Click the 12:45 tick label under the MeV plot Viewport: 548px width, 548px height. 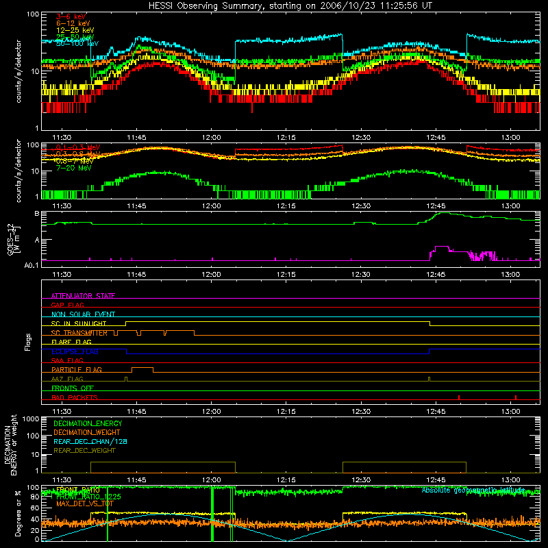pos(436,206)
